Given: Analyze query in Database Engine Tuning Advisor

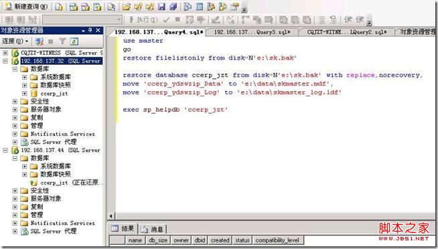Looking at the screenshot, I should pos(200,19).
